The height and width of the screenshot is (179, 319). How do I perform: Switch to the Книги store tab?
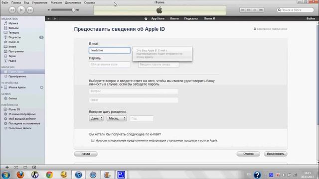pos(174,18)
